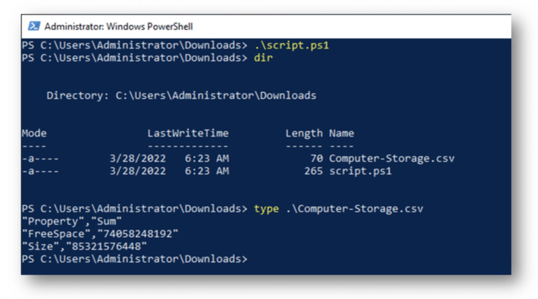Click the dir command text
538x299 pixels.
(263, 58)
